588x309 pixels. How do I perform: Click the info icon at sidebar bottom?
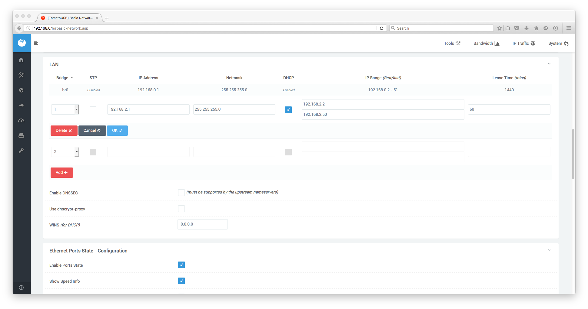pos(21,288)
